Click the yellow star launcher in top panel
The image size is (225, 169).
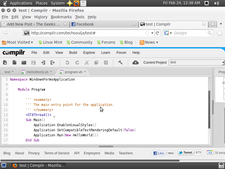(x=70, y=3)
